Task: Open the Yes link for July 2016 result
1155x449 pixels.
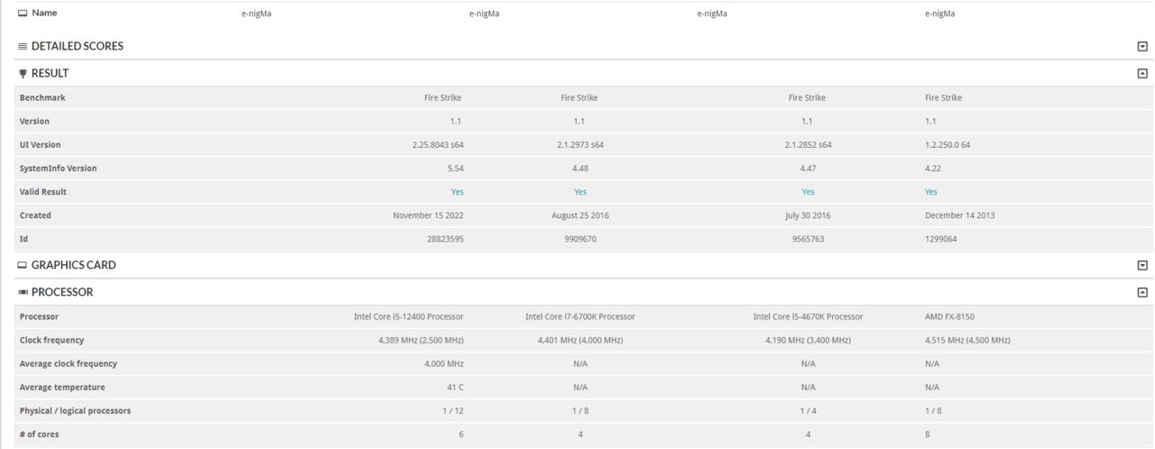Action: tap(808, 192)
